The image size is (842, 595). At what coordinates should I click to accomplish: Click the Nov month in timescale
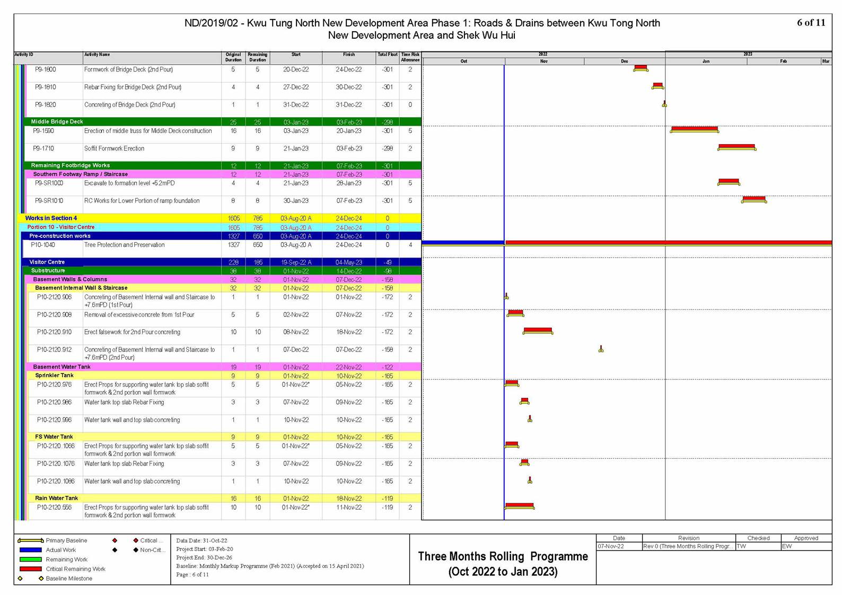544,61
